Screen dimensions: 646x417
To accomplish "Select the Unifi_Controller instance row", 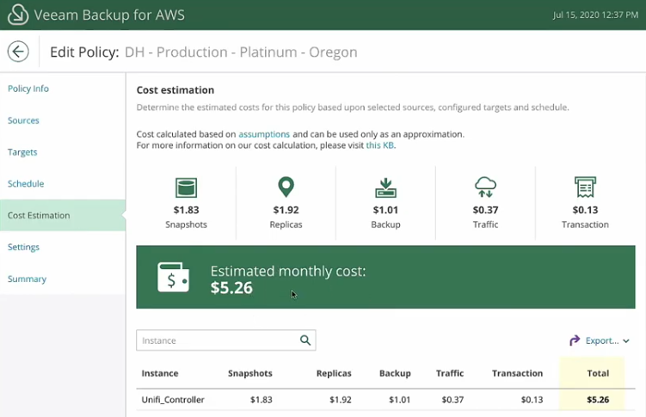I will (x=385, y=400).
